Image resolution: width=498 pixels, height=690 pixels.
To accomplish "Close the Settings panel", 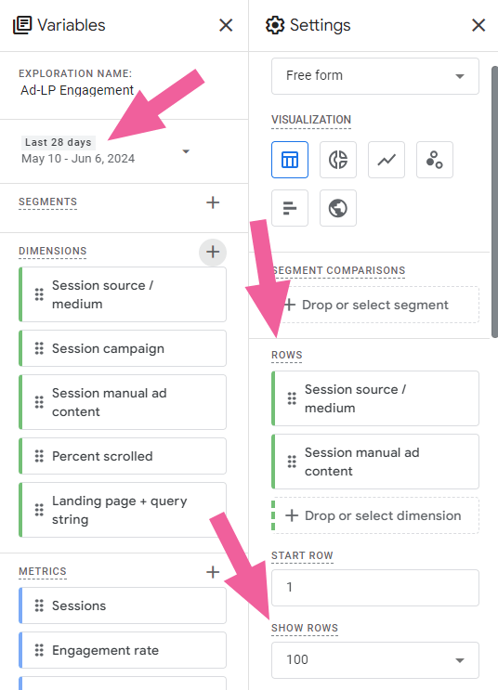I will tap(478, 25).
